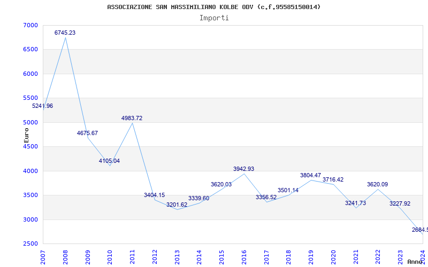Viewport: 428px width, 267px height.
Task: Select the 3227.92 data label
Action: 400,204
